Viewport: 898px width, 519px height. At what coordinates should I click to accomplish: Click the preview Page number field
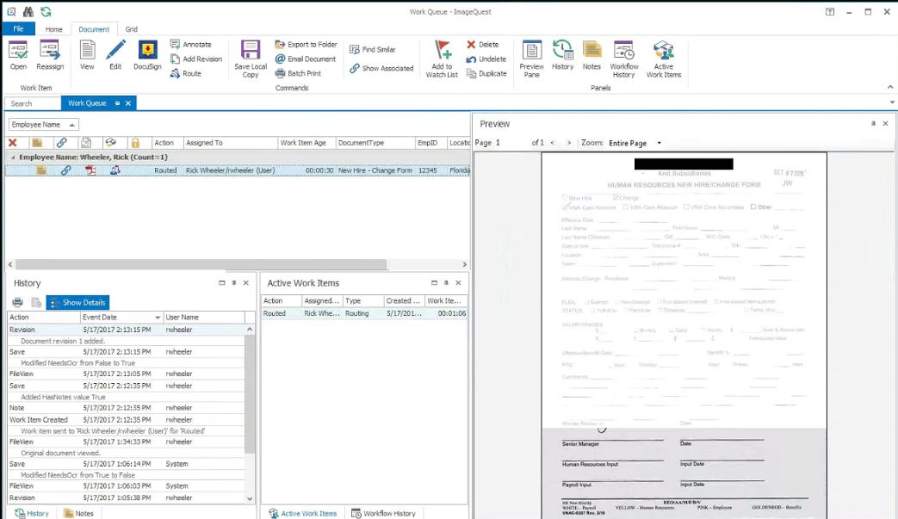511,143
